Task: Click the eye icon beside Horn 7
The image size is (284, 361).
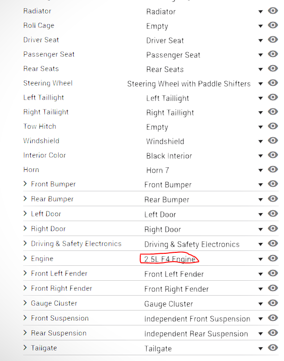Action: (x=273, y=170)
